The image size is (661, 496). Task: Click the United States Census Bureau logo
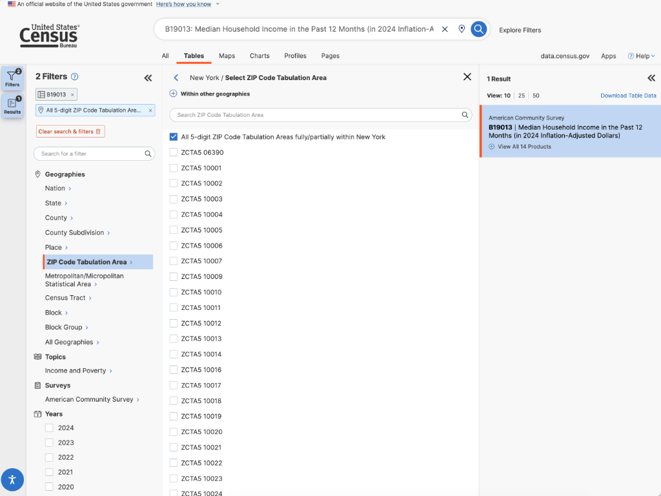50,36
